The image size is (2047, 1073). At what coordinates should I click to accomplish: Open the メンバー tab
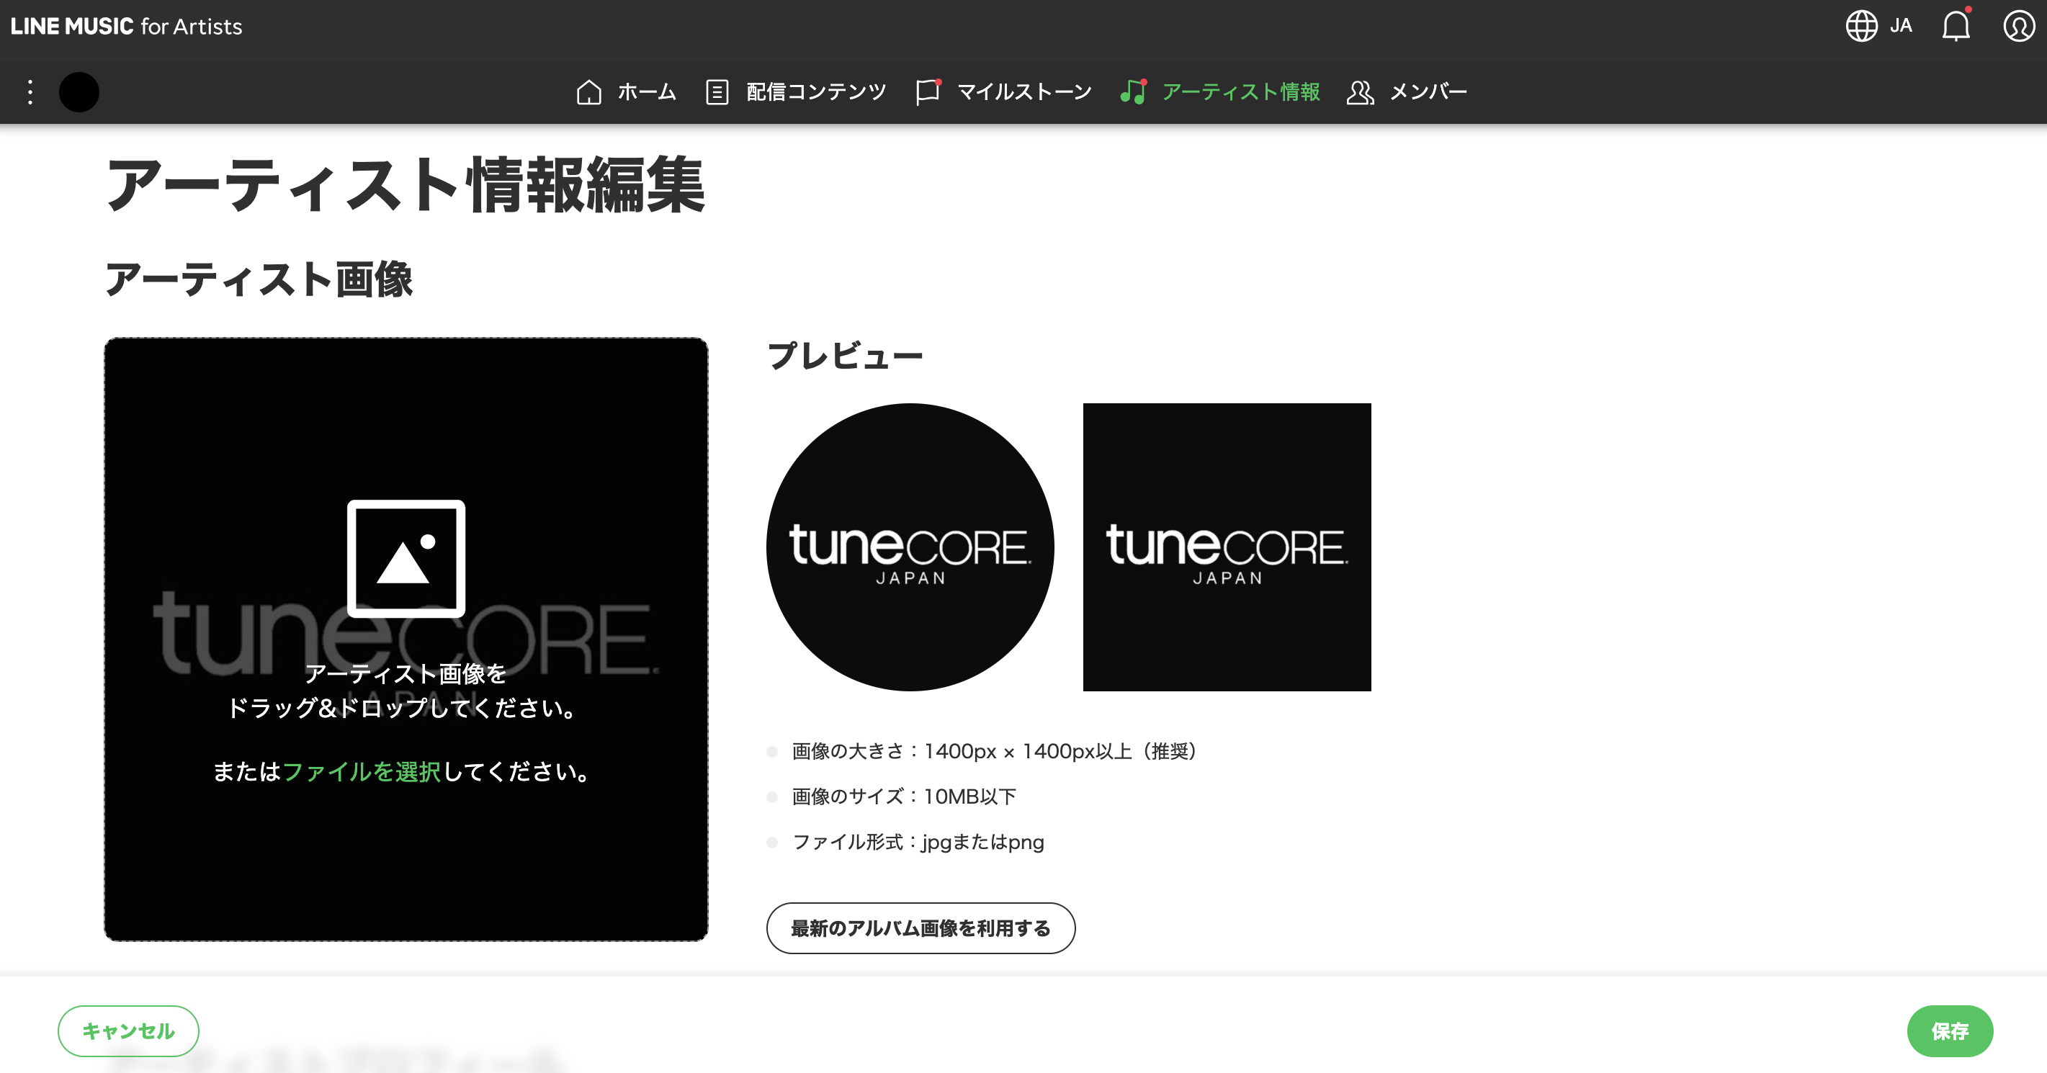1428,92
